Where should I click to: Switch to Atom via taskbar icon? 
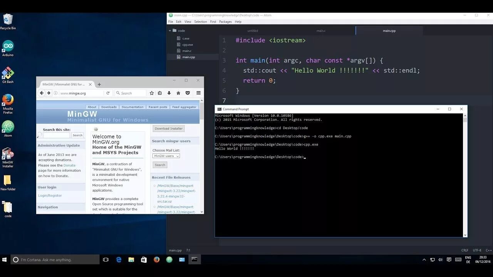click(169, 260)
